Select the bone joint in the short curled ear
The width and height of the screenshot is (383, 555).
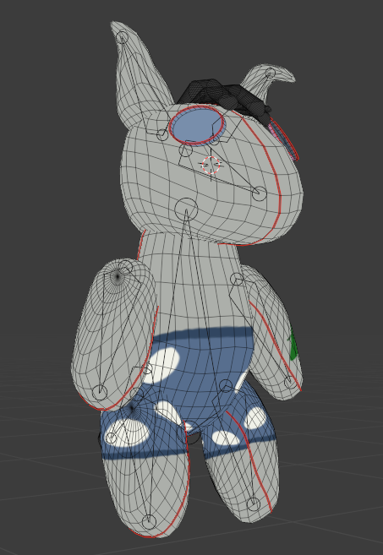pyautogui.click(x=271, y=73)
